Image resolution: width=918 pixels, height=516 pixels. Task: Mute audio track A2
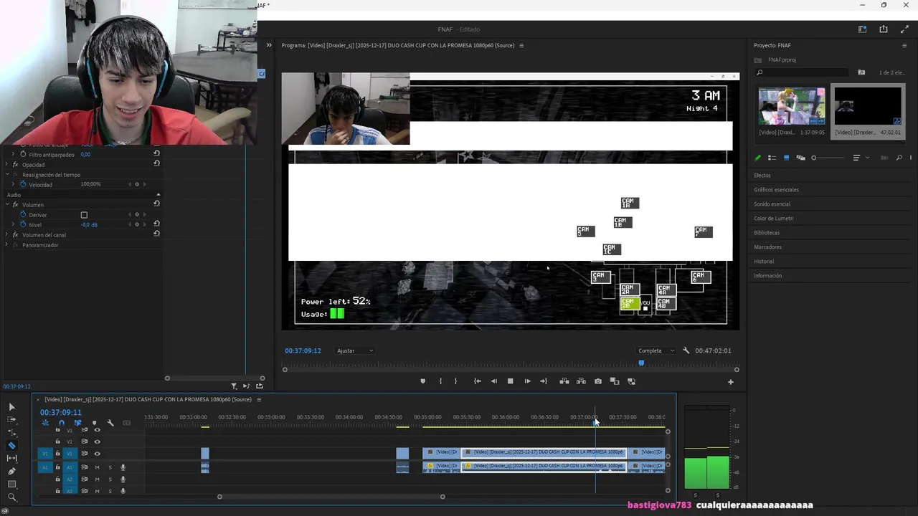pos(97,479)
